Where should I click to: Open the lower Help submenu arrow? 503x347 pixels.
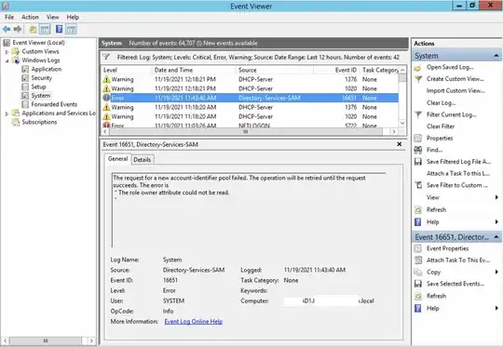pos(496,308)
